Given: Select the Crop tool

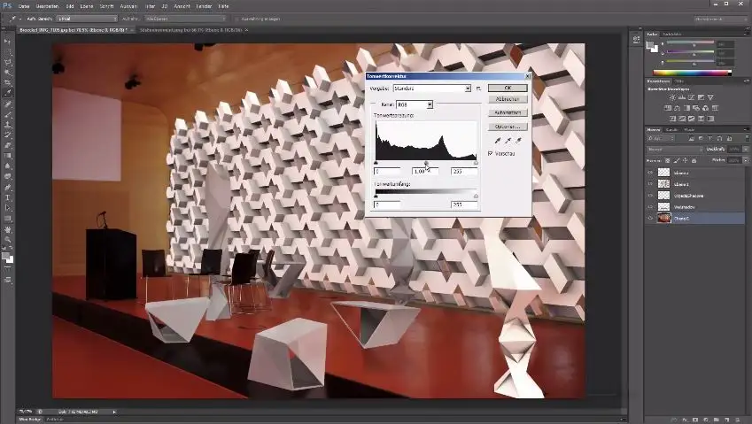Looking at the screenshot, I should click(x=7, y=83).
